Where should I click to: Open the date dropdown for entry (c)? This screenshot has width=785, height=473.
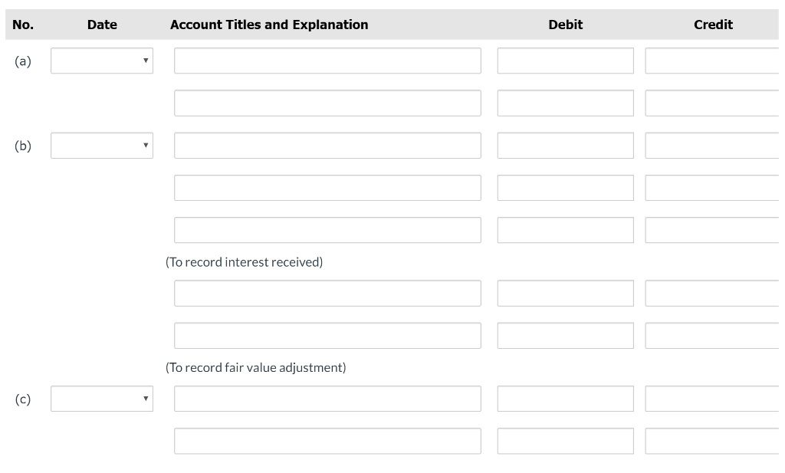point(102,399)
